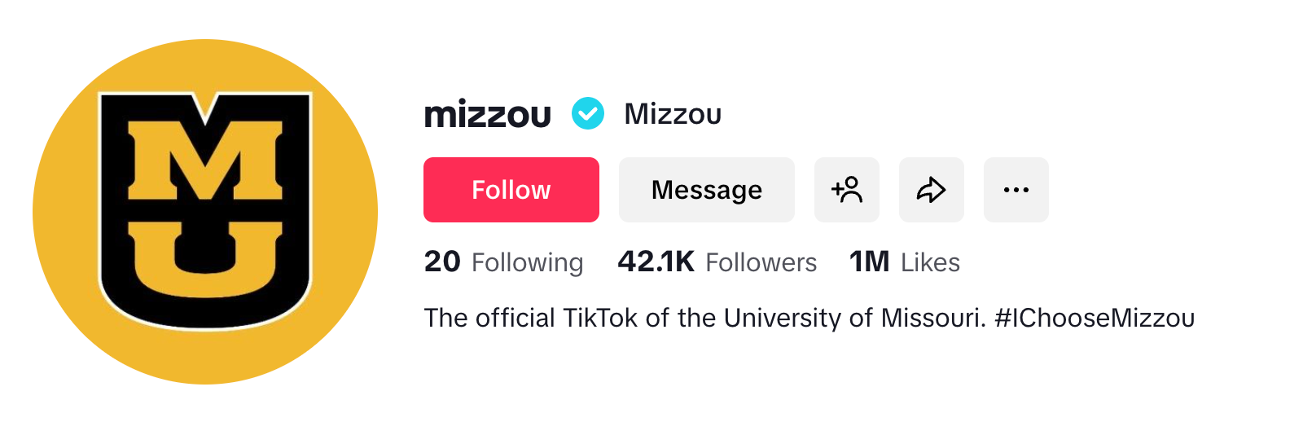Click the '1M' likes count
This screenshot has height=422, width=1303.
tap(869, 262)
